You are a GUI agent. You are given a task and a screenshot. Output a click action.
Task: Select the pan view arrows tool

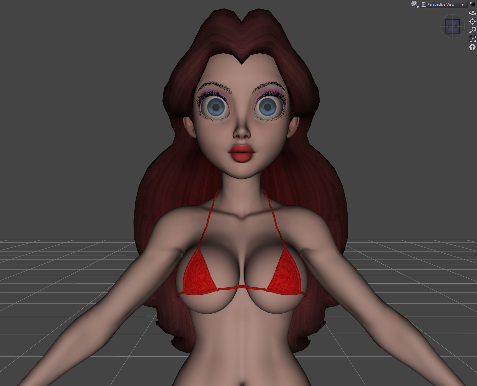click(x=473, y=21)
